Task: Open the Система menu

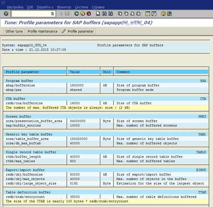Action: tap(82, 7)
